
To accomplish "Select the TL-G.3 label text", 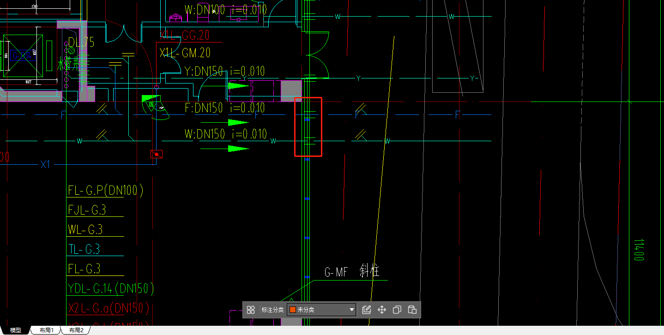I will coord(84,249).
